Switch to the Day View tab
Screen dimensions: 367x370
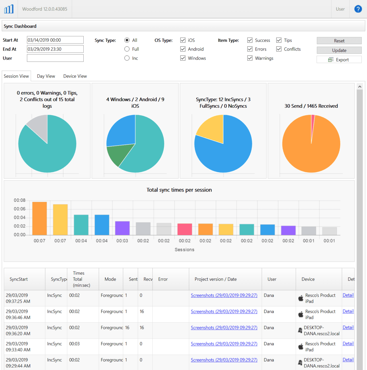click(46, 76)
